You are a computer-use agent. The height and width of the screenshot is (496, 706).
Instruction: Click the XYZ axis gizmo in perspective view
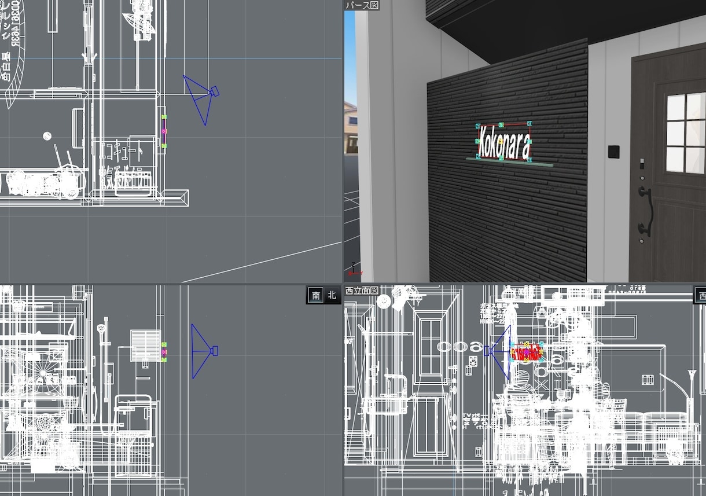coord(354,268)
